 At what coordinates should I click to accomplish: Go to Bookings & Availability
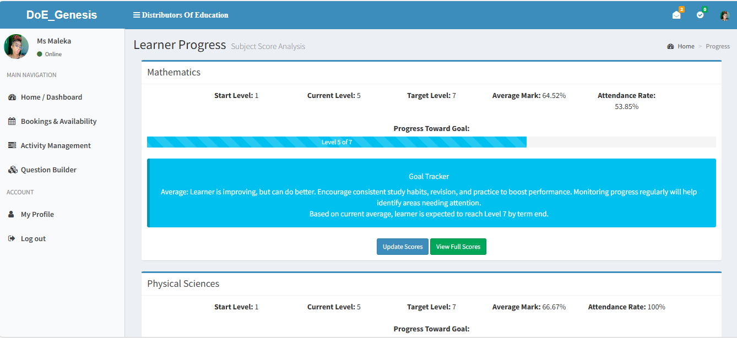point(58,122)
